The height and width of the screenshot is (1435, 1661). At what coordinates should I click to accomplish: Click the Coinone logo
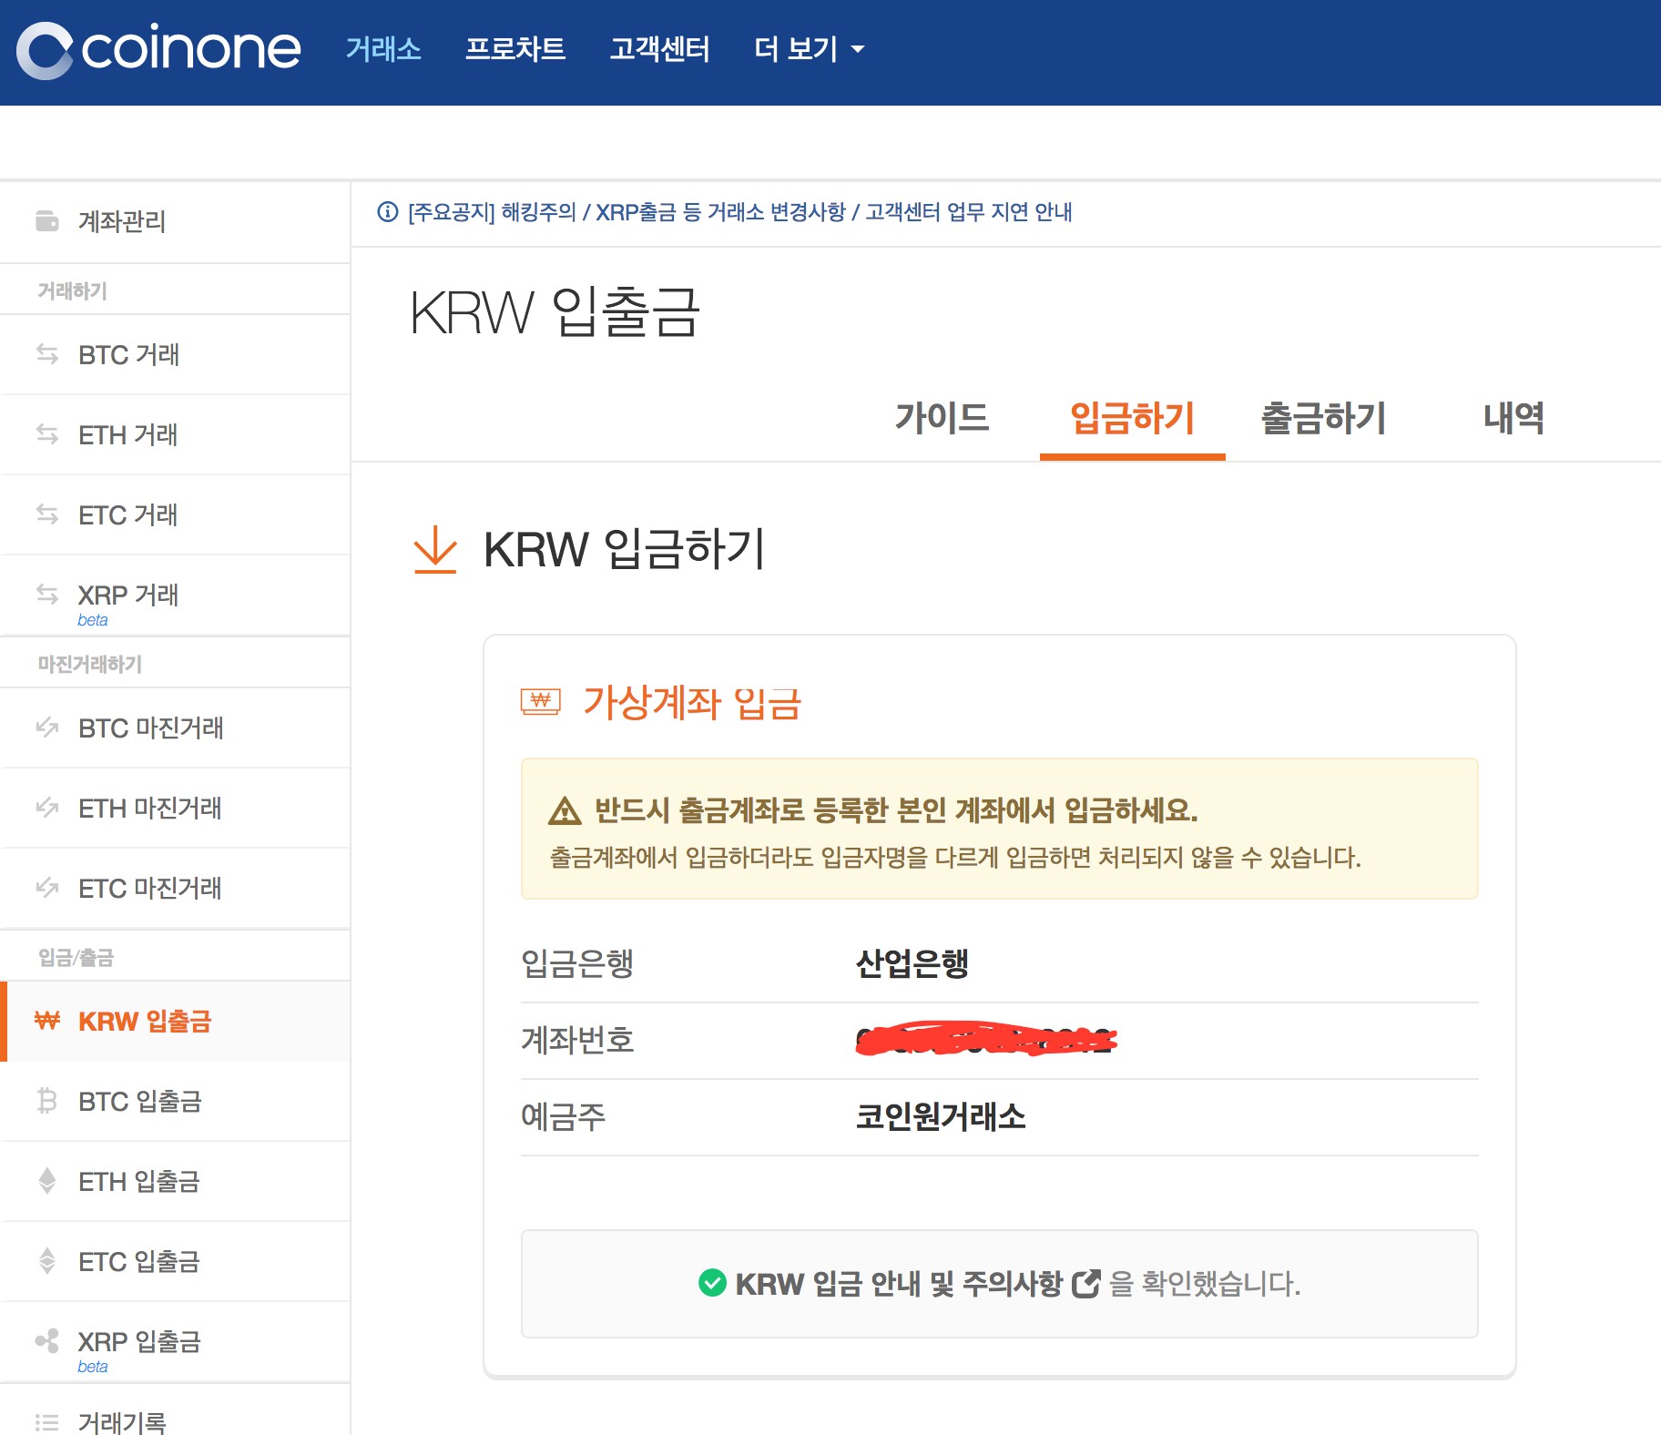click(160, 50)
